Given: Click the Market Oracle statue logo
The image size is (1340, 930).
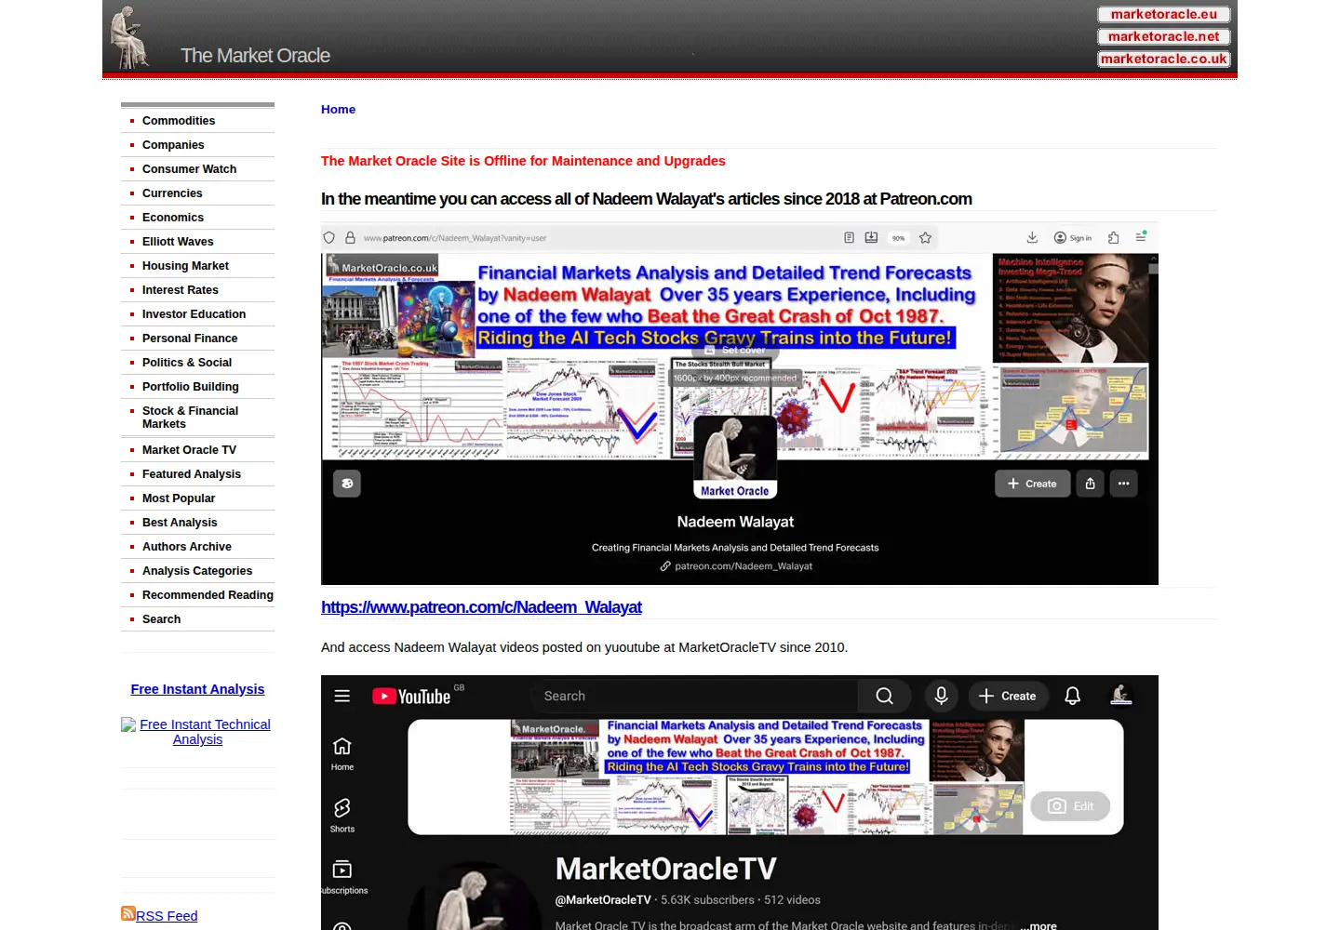Looking at the screenshot, I should click(130, 37).
